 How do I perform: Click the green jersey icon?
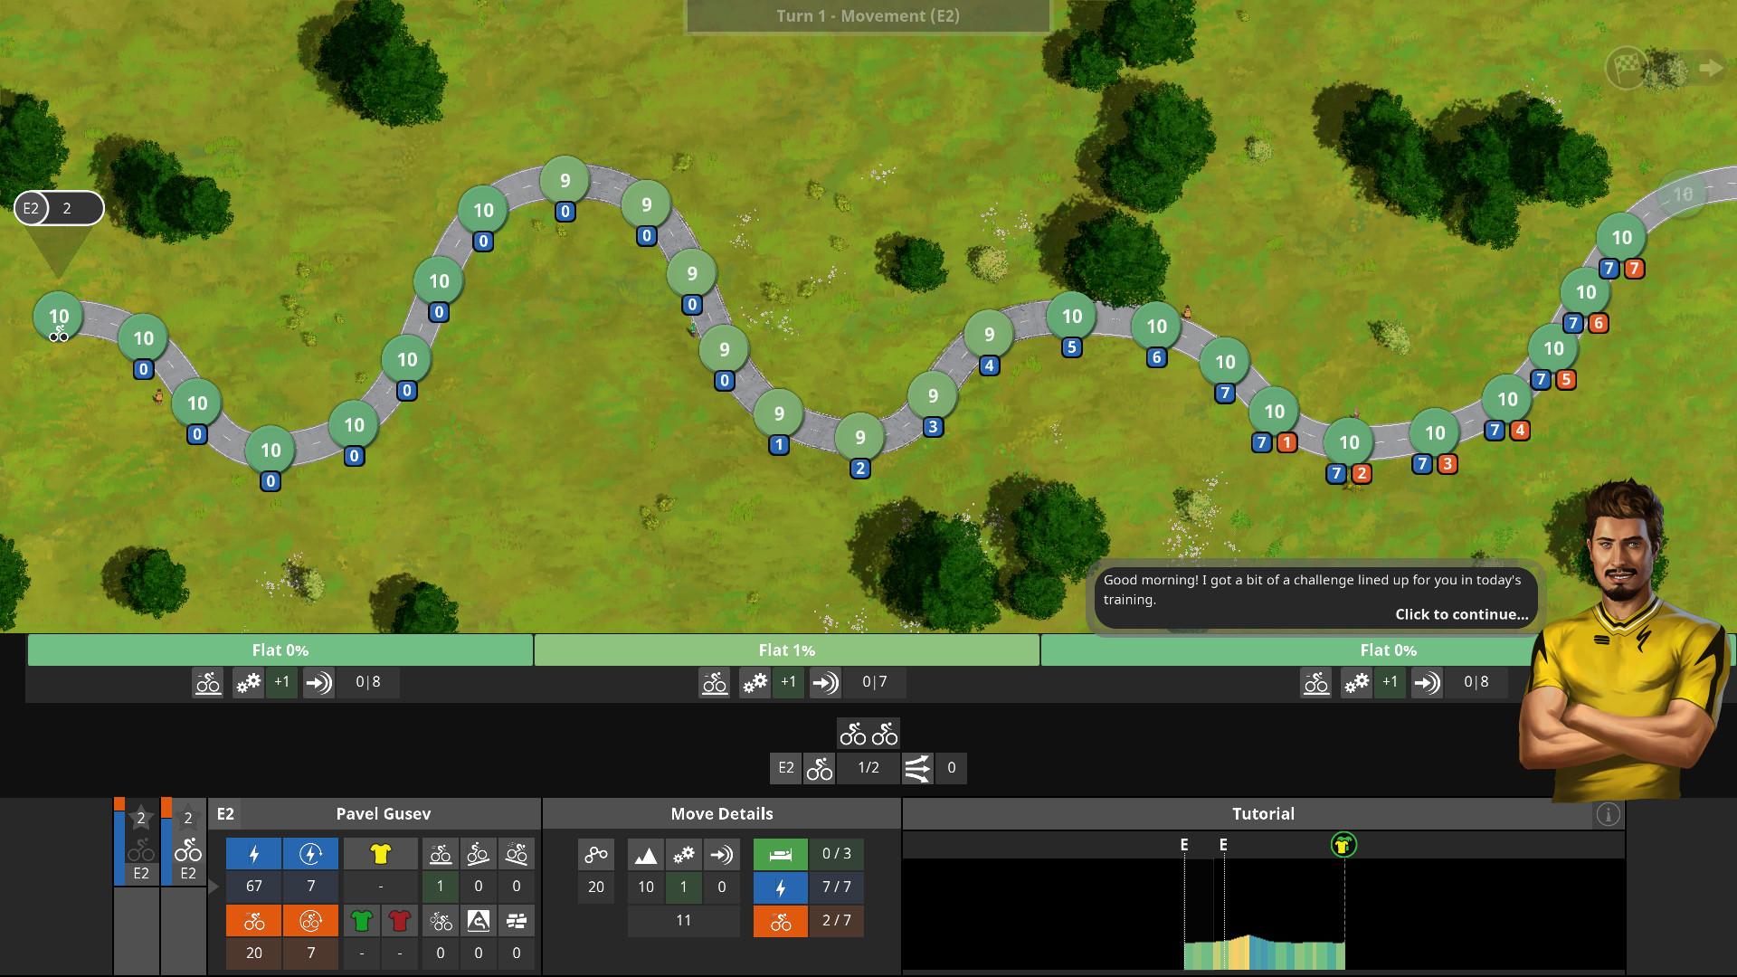click(x=361, y=921)
